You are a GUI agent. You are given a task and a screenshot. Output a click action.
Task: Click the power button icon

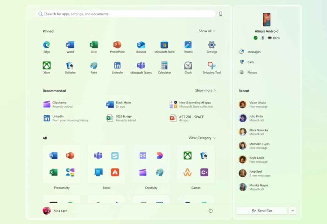(x=211, y=211)
